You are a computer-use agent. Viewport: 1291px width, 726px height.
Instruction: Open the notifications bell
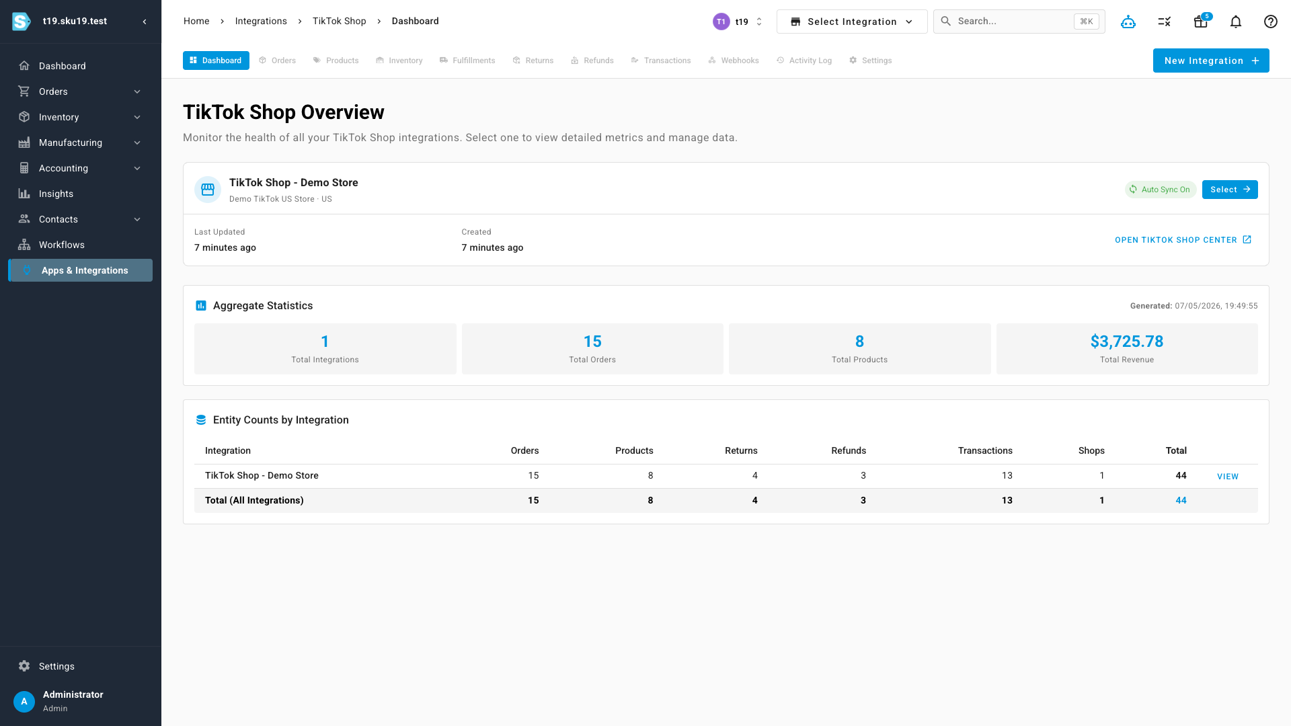point(1236,22)
